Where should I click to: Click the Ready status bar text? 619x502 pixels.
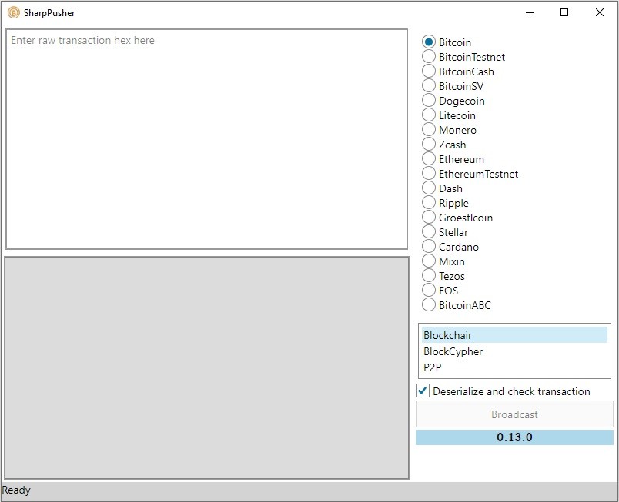tap(16, 490)
